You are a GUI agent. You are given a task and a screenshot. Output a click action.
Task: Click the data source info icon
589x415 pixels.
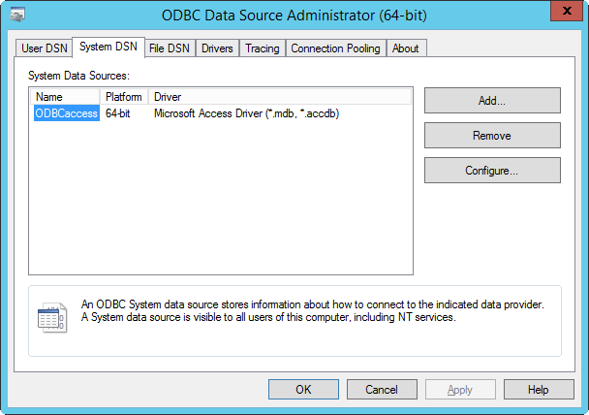pyautogui.click(x=51, y=318)
